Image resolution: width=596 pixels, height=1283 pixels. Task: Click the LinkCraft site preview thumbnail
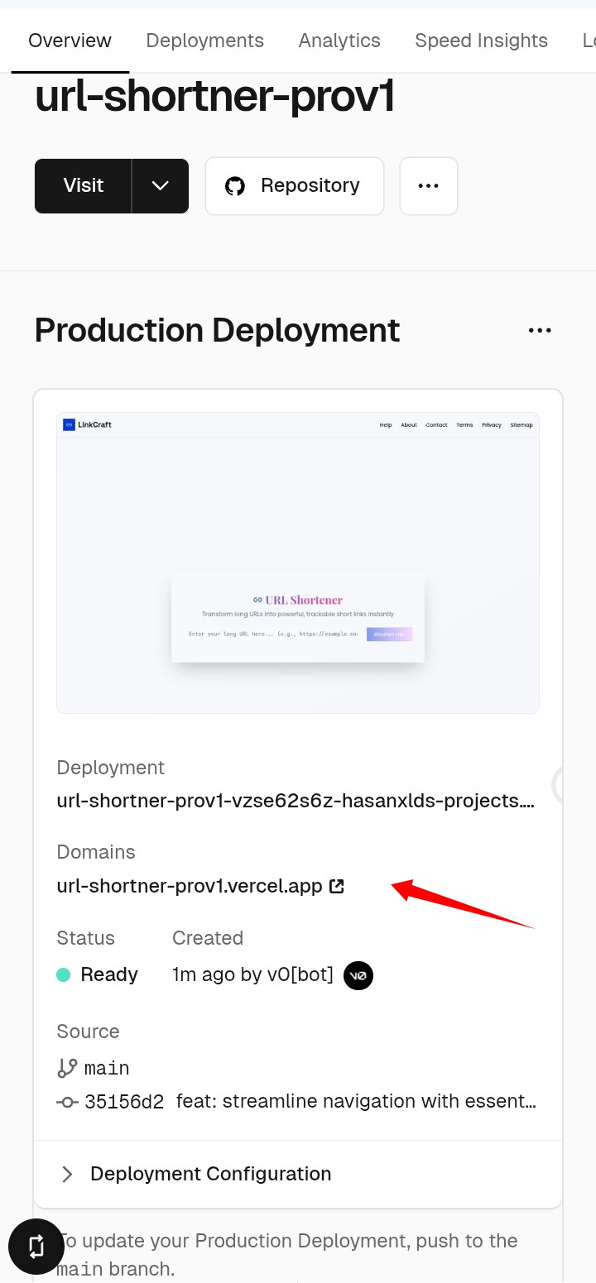(x=298, y=563)
